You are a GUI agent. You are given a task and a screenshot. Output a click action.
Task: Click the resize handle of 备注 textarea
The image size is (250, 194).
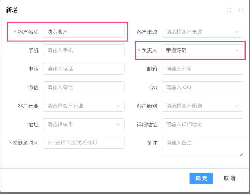(x=241, y=154)
